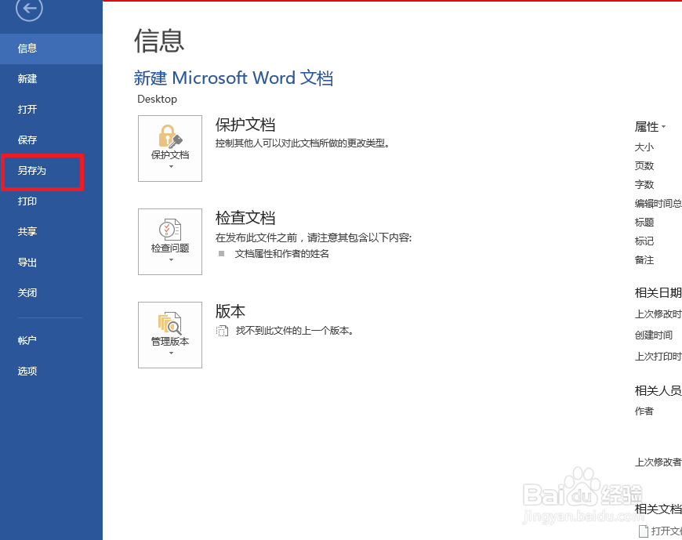
Task: Expand the 保护文档 dropdown arrow
Action: 171,167
